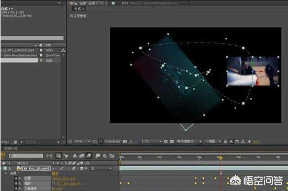The image size is (288, 191).
Task: Click the Live Update timeline icon
Action: [59, 156]
